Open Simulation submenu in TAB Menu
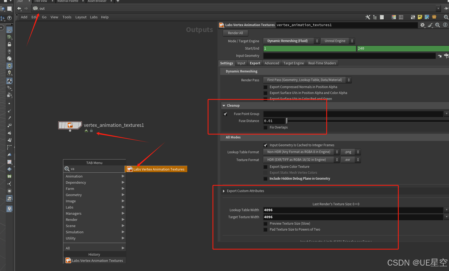 tap(95, 232)
